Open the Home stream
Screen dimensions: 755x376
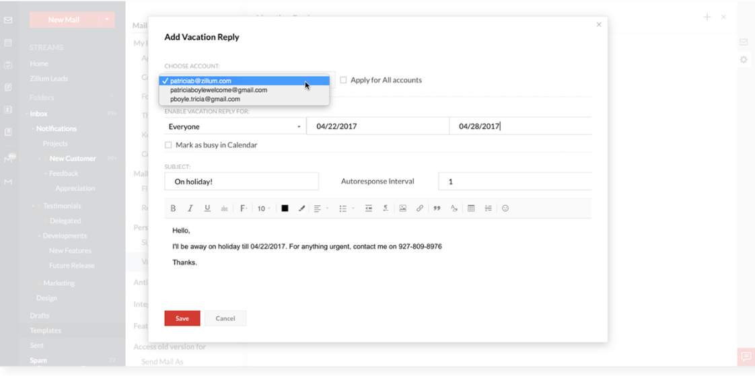[39, 63]
